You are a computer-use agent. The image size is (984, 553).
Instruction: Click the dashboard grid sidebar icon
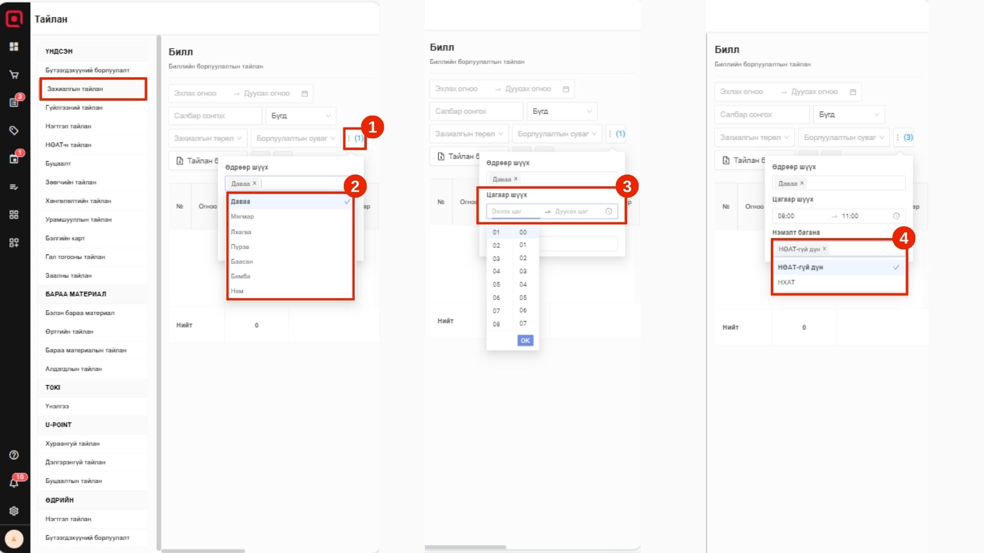tap(14, 47)
